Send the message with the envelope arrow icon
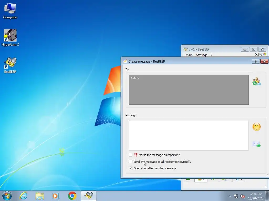This screenshot has width=269, height=201. (256, 144)
